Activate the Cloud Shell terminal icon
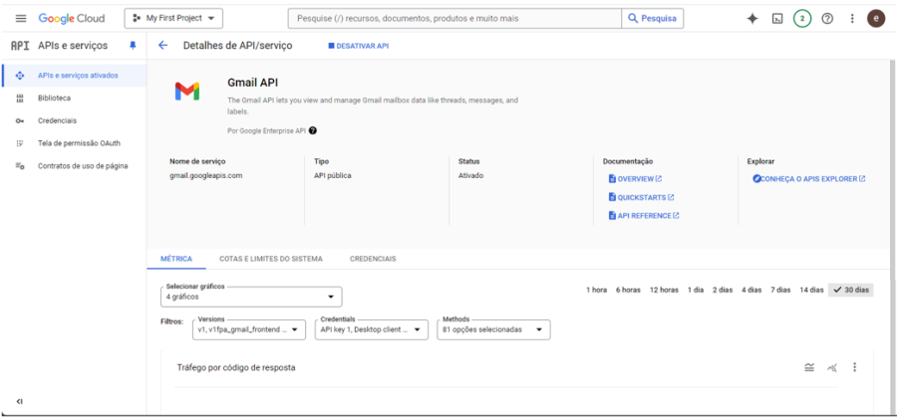This screenshot has height=418, width=897. [x=777, y=19]
